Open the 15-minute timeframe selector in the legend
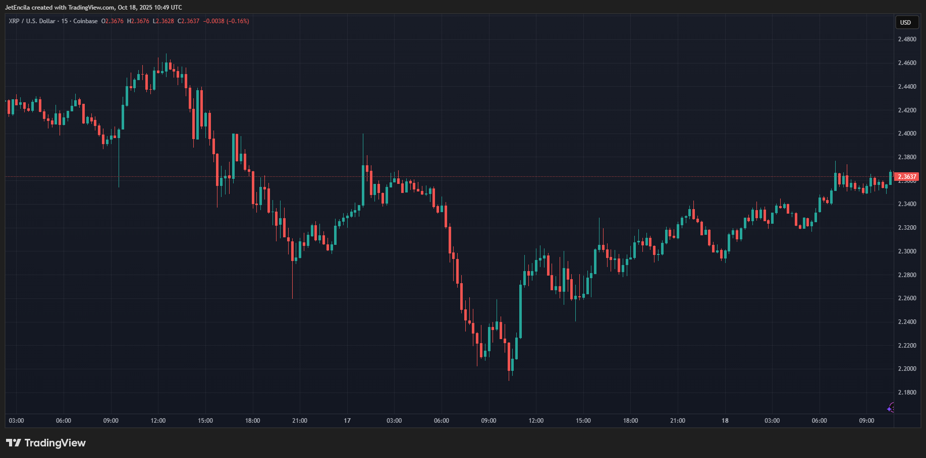Viewport: 926px width, 458px height. click(65, 21)
